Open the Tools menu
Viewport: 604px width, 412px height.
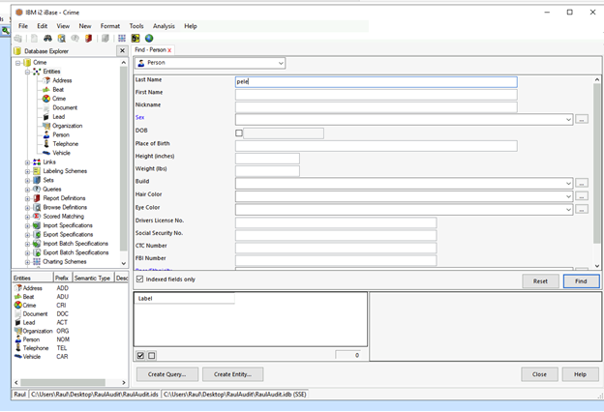136,26
